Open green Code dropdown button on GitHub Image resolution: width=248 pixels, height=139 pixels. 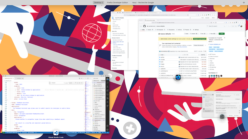[222, 34]
